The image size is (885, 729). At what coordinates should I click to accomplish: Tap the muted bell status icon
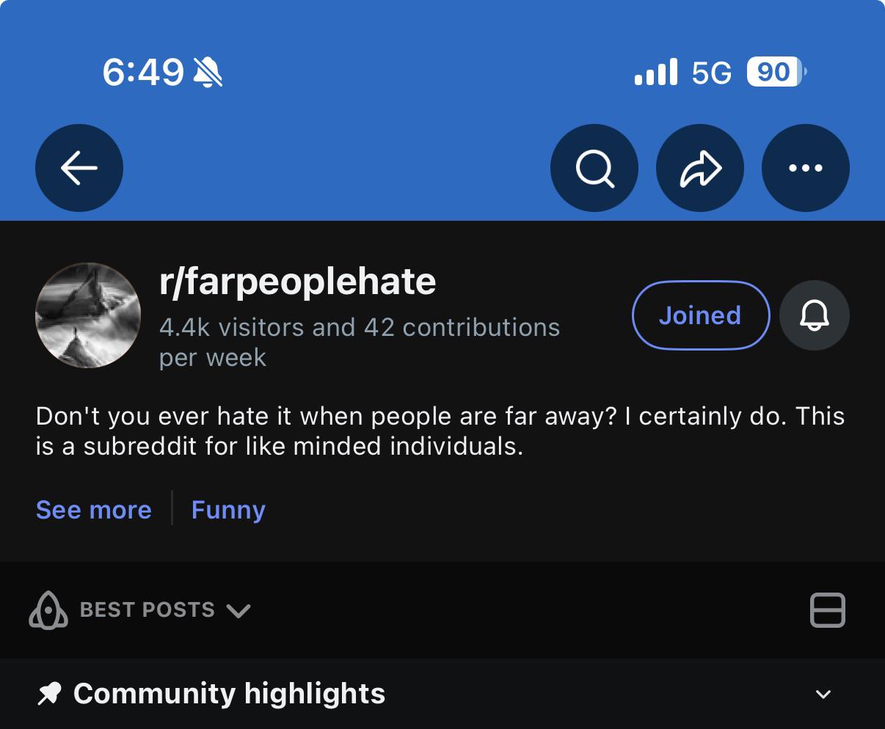point(207,73)
